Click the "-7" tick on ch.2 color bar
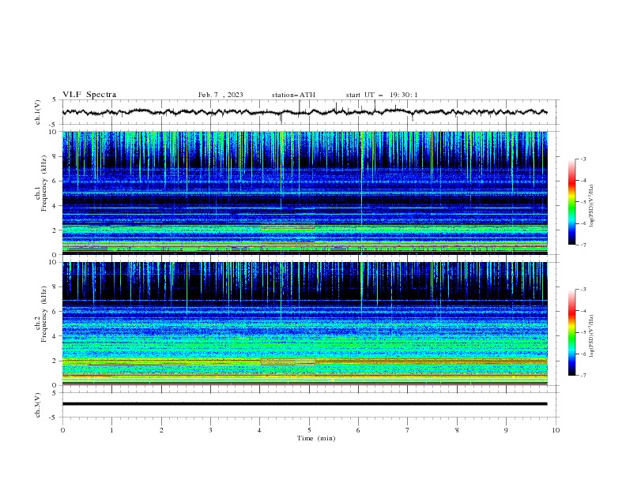 coord(583,375)
